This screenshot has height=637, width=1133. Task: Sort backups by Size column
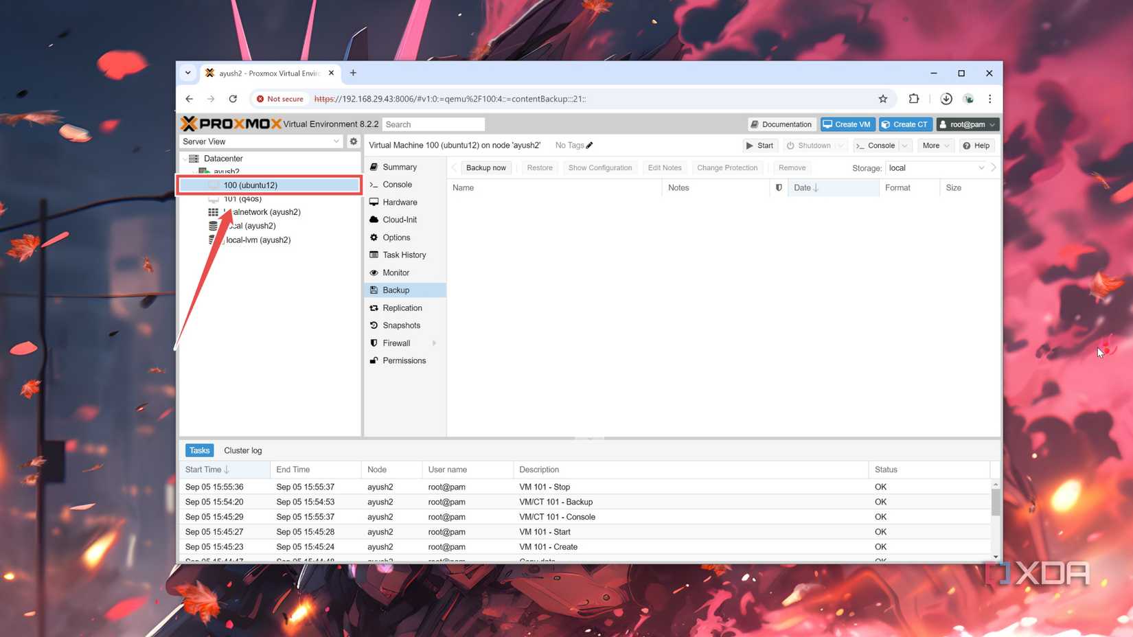(969, 187)
